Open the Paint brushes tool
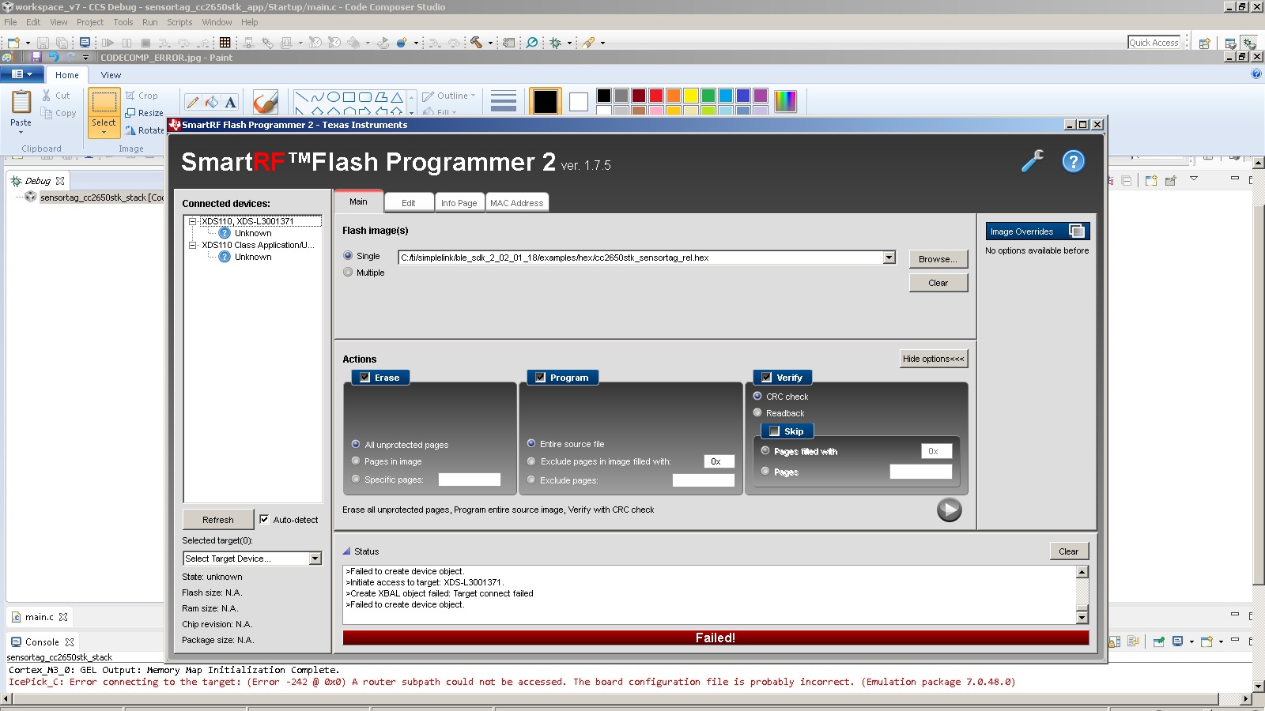The image size is (1265, 711). coord(266,102)
